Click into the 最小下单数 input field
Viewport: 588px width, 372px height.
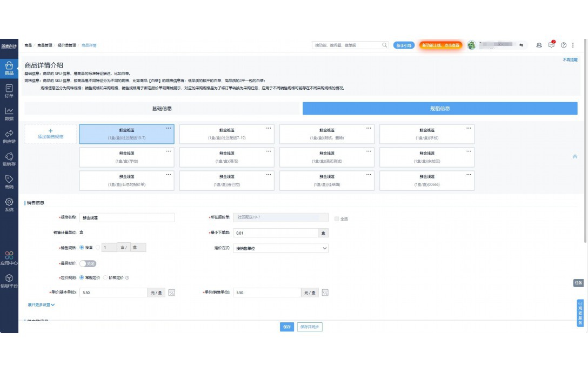coord(275,233)
